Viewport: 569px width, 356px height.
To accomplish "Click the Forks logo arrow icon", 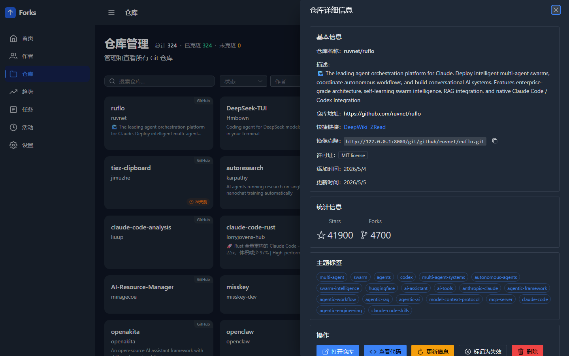I will (10, 13).
